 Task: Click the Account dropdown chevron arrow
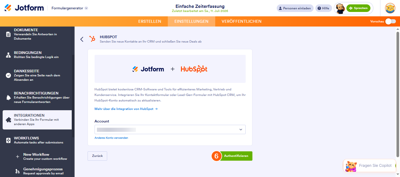coord(241,129)
